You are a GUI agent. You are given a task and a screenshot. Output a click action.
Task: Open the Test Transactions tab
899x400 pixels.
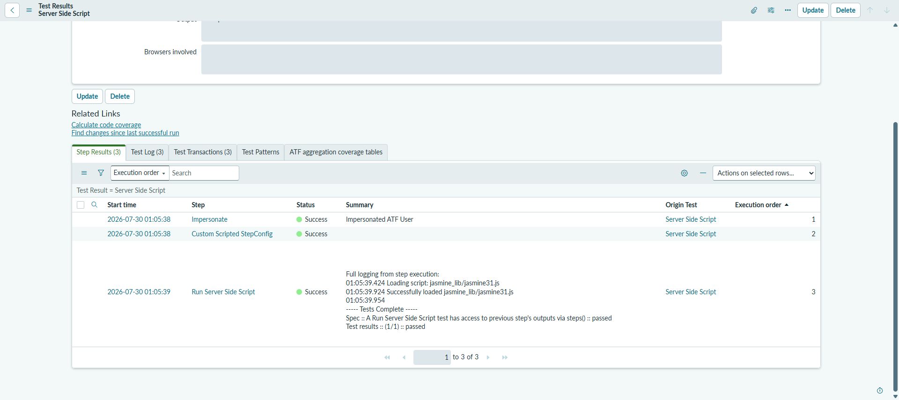point(203,152)
